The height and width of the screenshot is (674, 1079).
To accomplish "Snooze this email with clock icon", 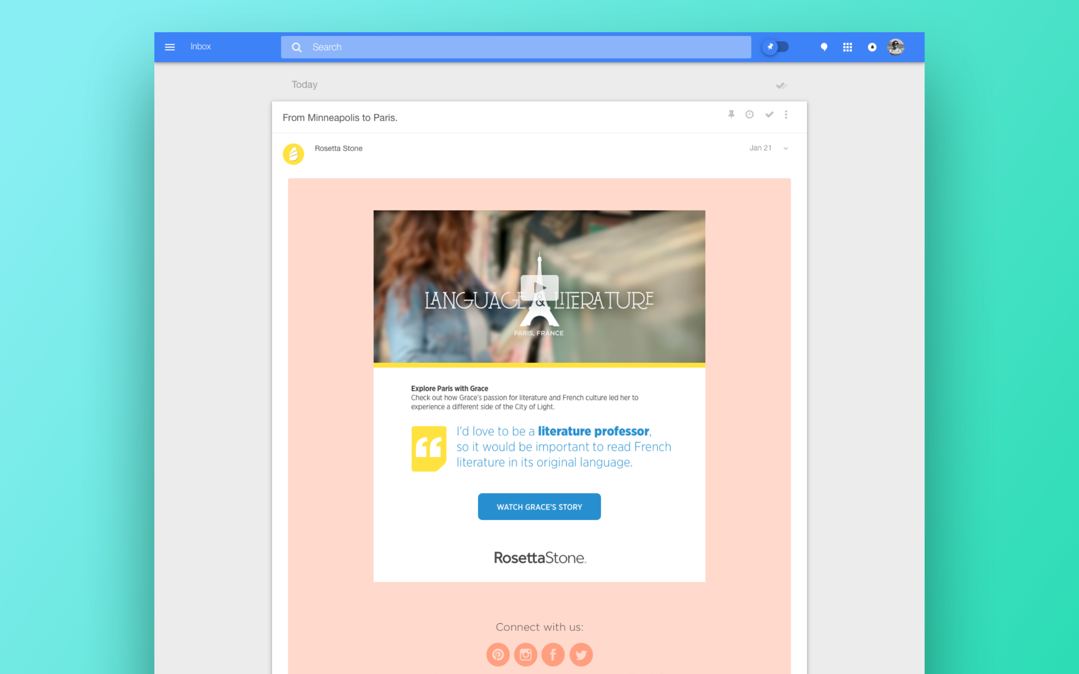I will click(749, 115).
